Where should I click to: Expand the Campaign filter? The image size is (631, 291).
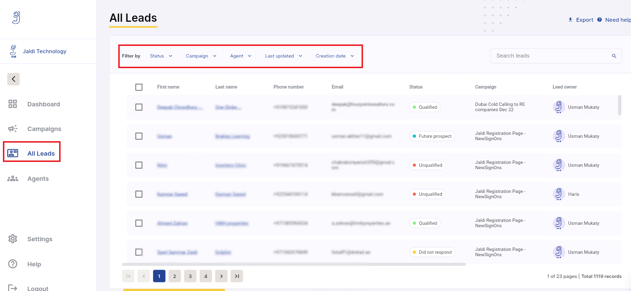(201, 56)
